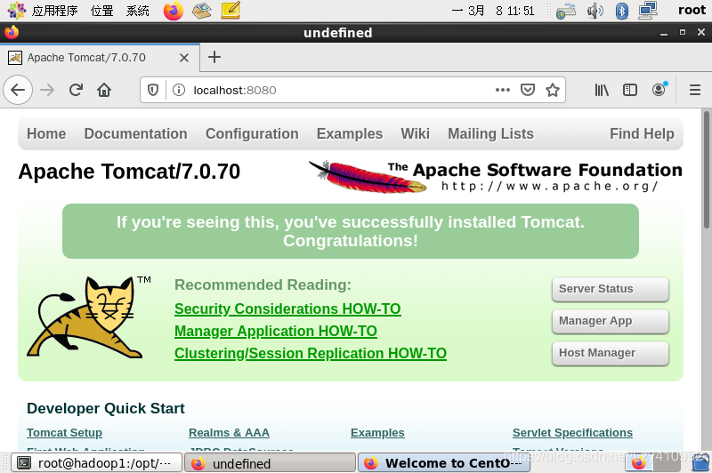Viewport: 712px width, 473px height.
Task: Click the Apache Software Foundation logo
Action: tap(496, 176)
